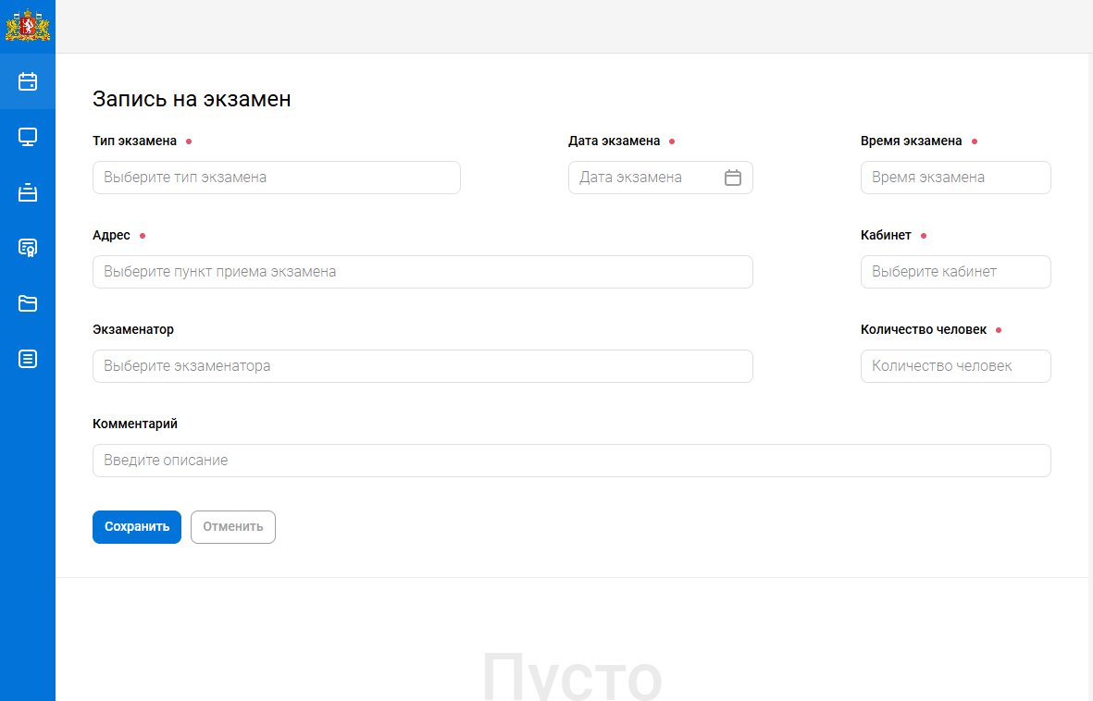Open the certificate icon in the sidebar
Image resolution: width=1093 pixels, height=701 pixels.
pos(28,248)
